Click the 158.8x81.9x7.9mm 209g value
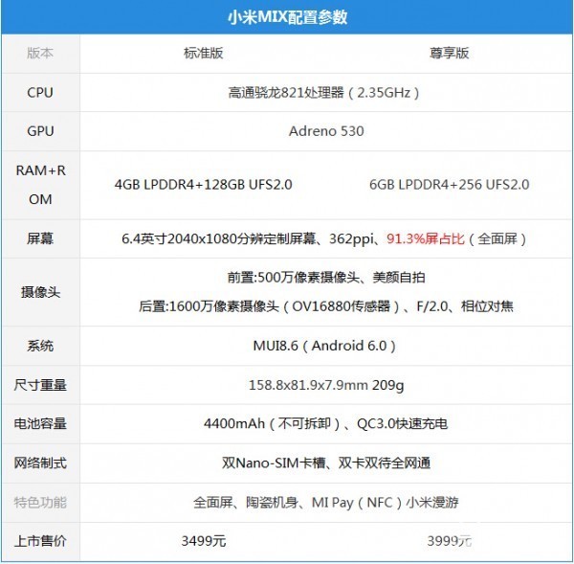574x564 pixels. 326,386
